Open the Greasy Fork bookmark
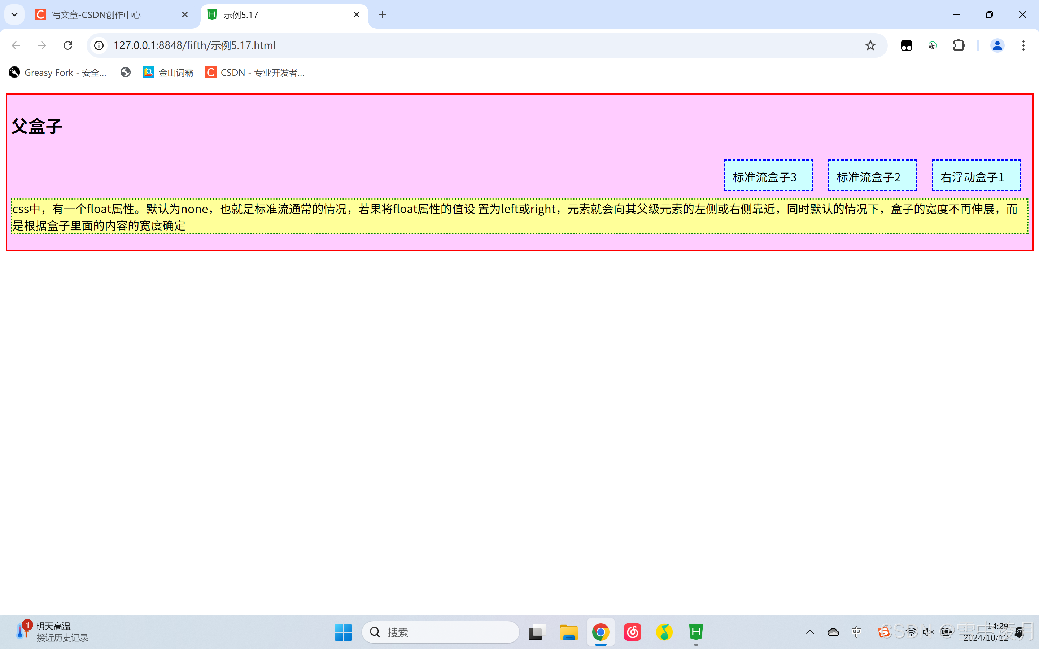Viewport: 1039px width, 649px height. pyautogui.click(x=58, y=73)
